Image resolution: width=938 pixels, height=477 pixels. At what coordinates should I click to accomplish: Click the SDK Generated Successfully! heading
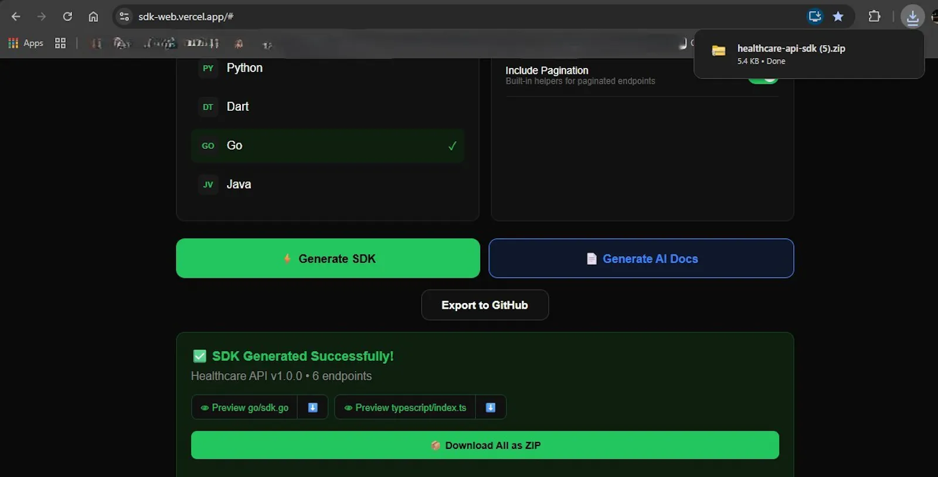click(303, 356)
